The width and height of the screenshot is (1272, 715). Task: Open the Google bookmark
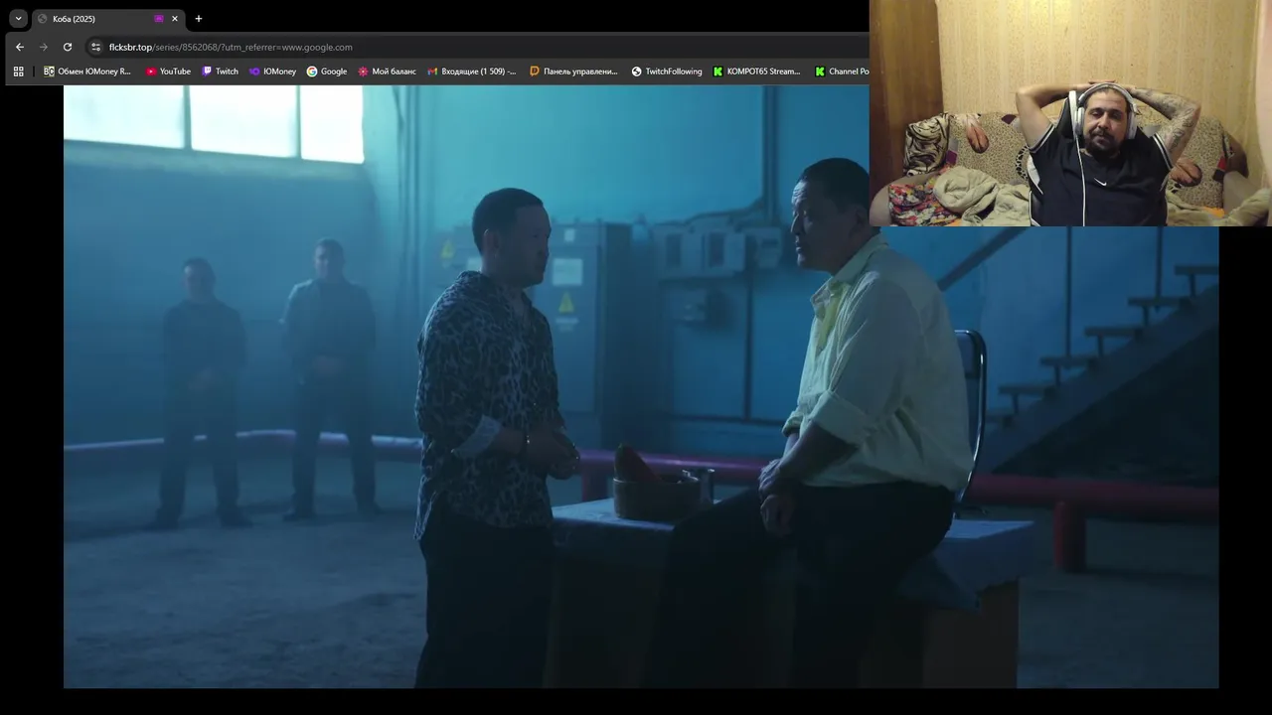pyautogui.click(x=327, y=71)
